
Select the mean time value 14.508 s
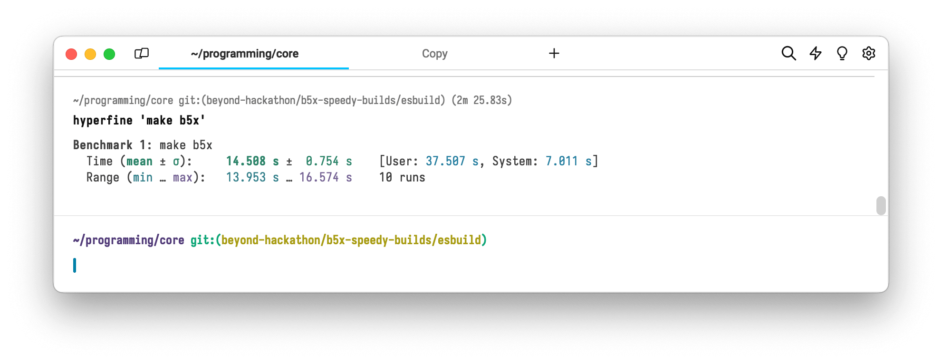(x=246, y=161)
